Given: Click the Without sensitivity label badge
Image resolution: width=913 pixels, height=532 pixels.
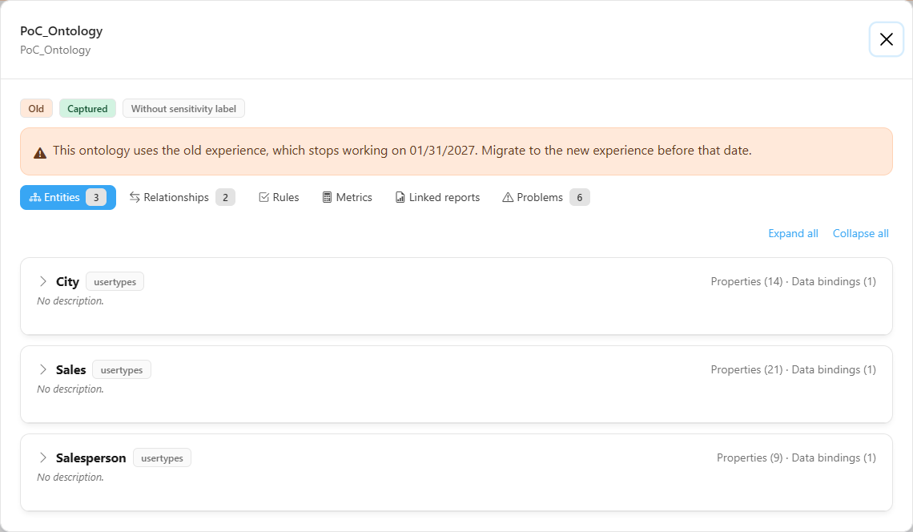Looking at the screenshot, I should tap(183, 108).
